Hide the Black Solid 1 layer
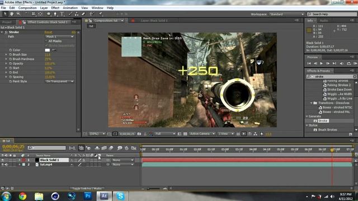 point(2,160)
